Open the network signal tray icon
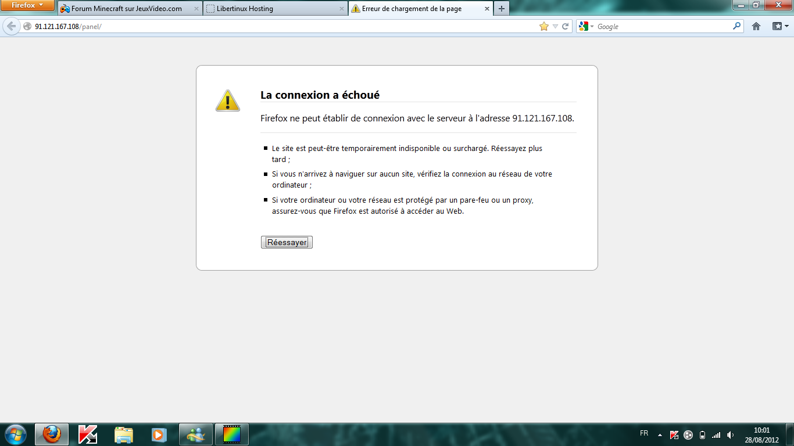Screen dimensions: 794x446 coord(716,434)
